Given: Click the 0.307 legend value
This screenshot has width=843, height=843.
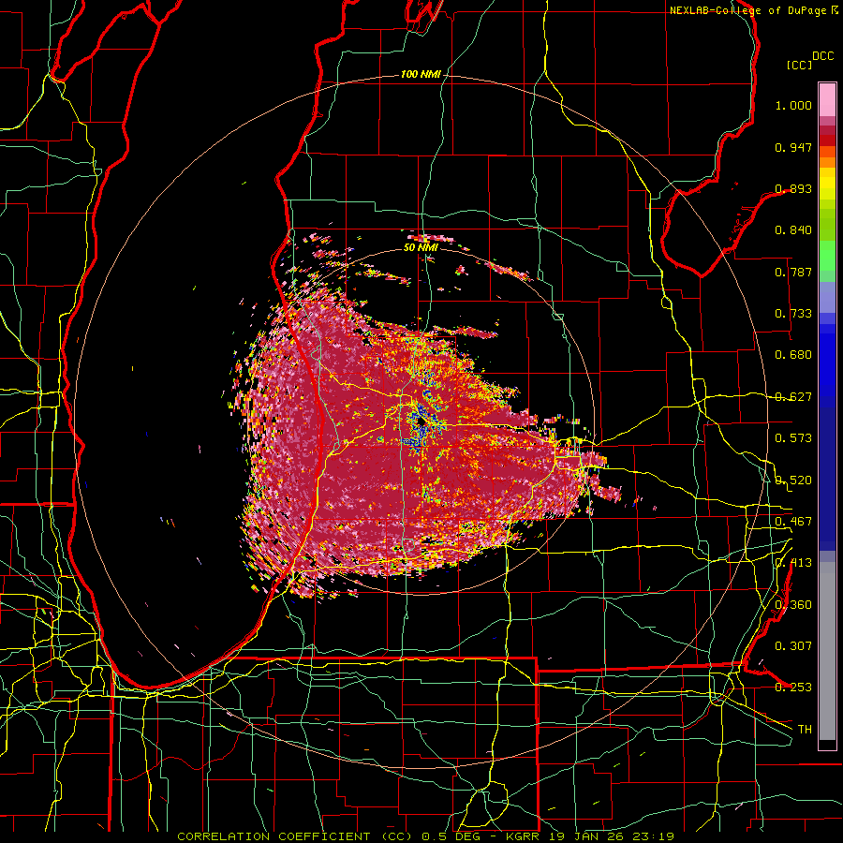Looking at the screenshot, I should (793, 646).
